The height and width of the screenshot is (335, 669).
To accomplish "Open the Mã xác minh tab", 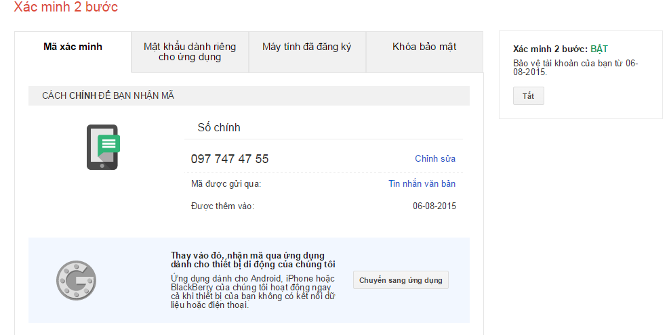I will pos(73,47).
